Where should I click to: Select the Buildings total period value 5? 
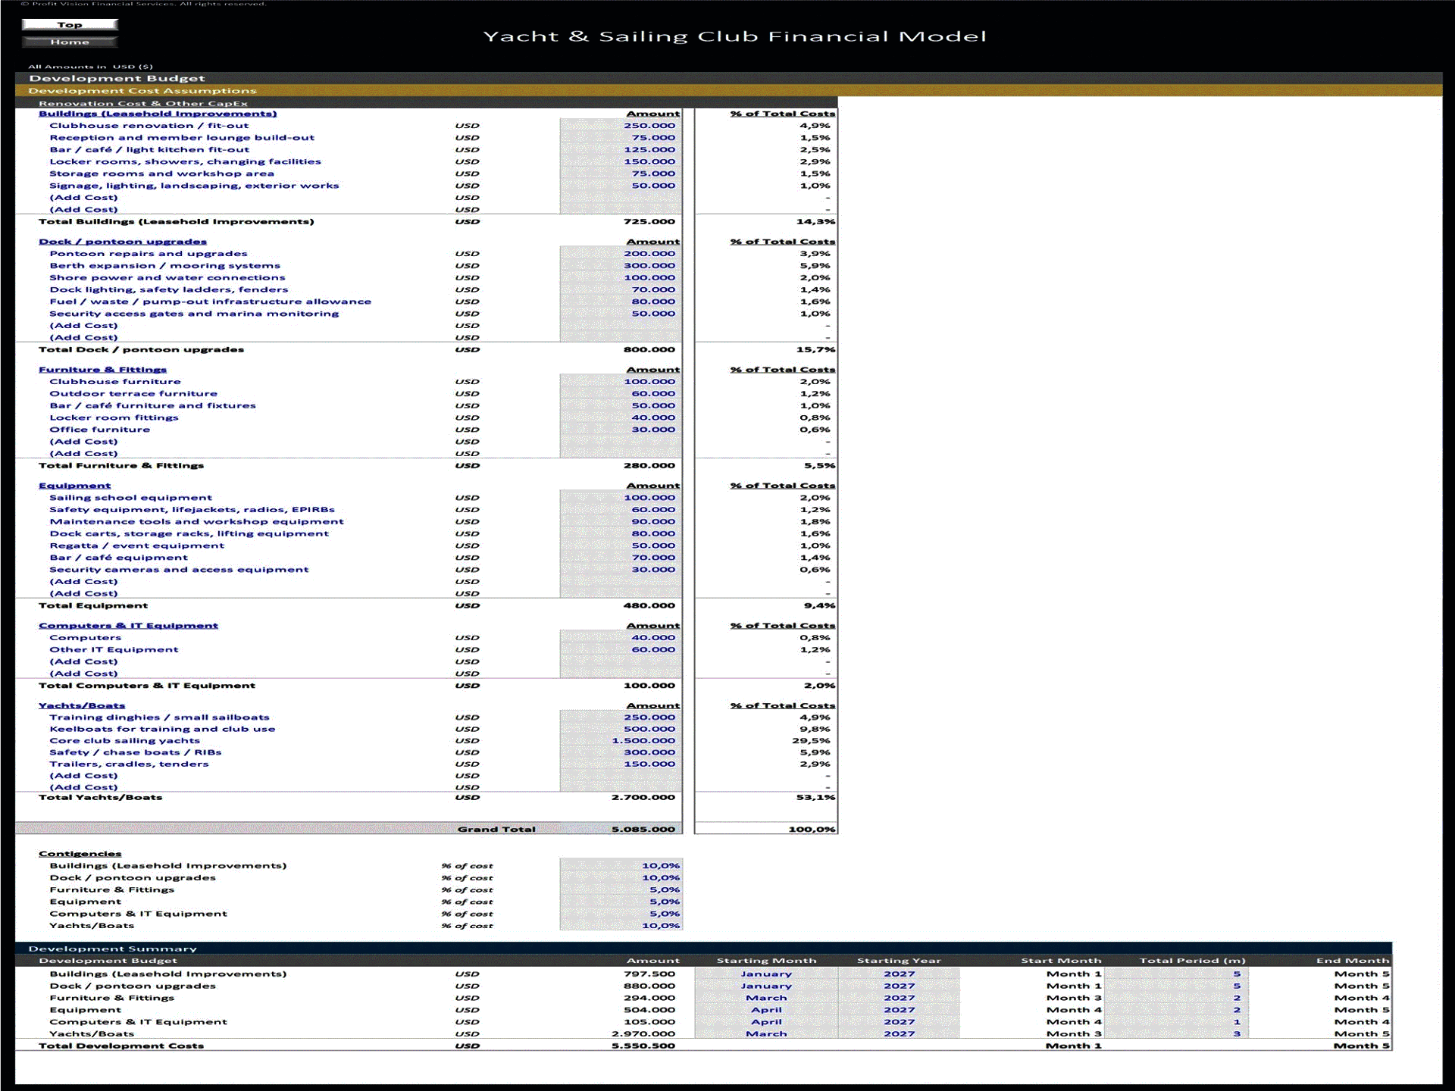click(1176, 974)
